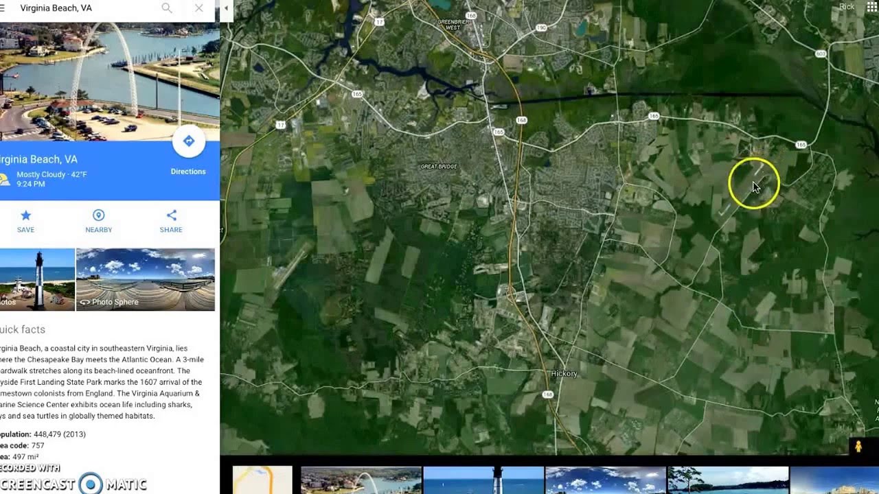879x494 pixels.
Task: Click the Great Bridge map label
Action: coord(439,167)
